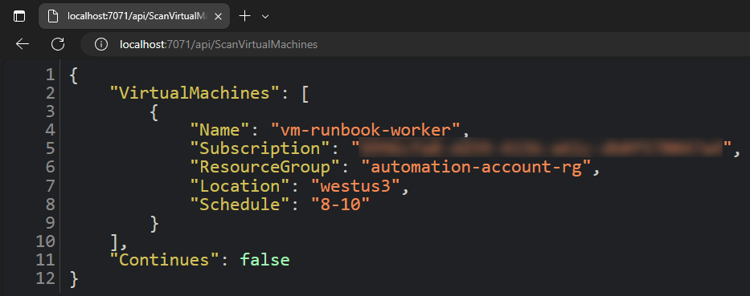Click line number 5 in the gutter
The width and height of the screenshot is (750, 296).
point(50,148)
